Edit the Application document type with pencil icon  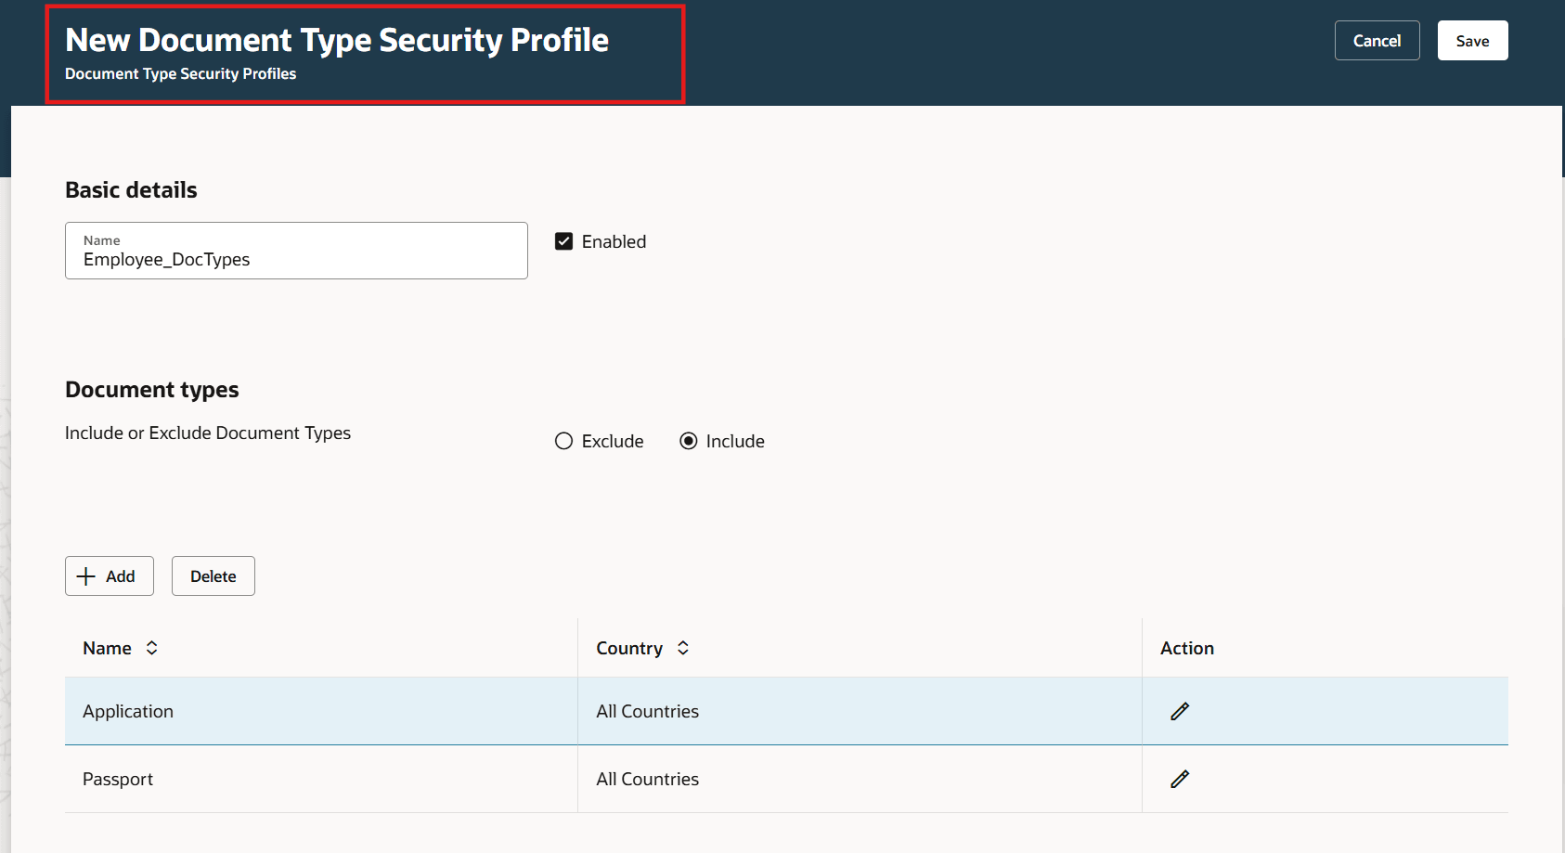pyautogui.click(x=1179, y=711)
